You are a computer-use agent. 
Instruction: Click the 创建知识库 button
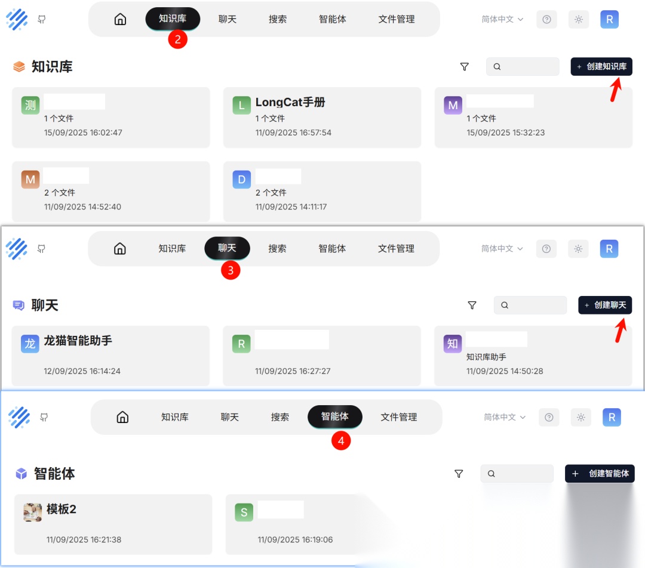click(601, 67)
